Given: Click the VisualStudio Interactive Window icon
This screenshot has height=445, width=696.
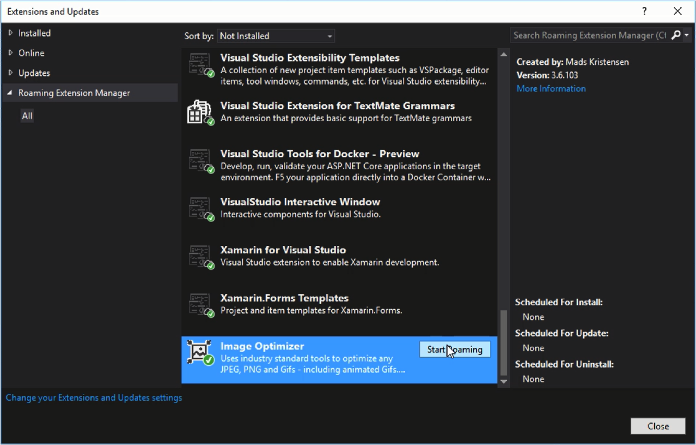Looking at the screenshot, I should pos(201,209).
